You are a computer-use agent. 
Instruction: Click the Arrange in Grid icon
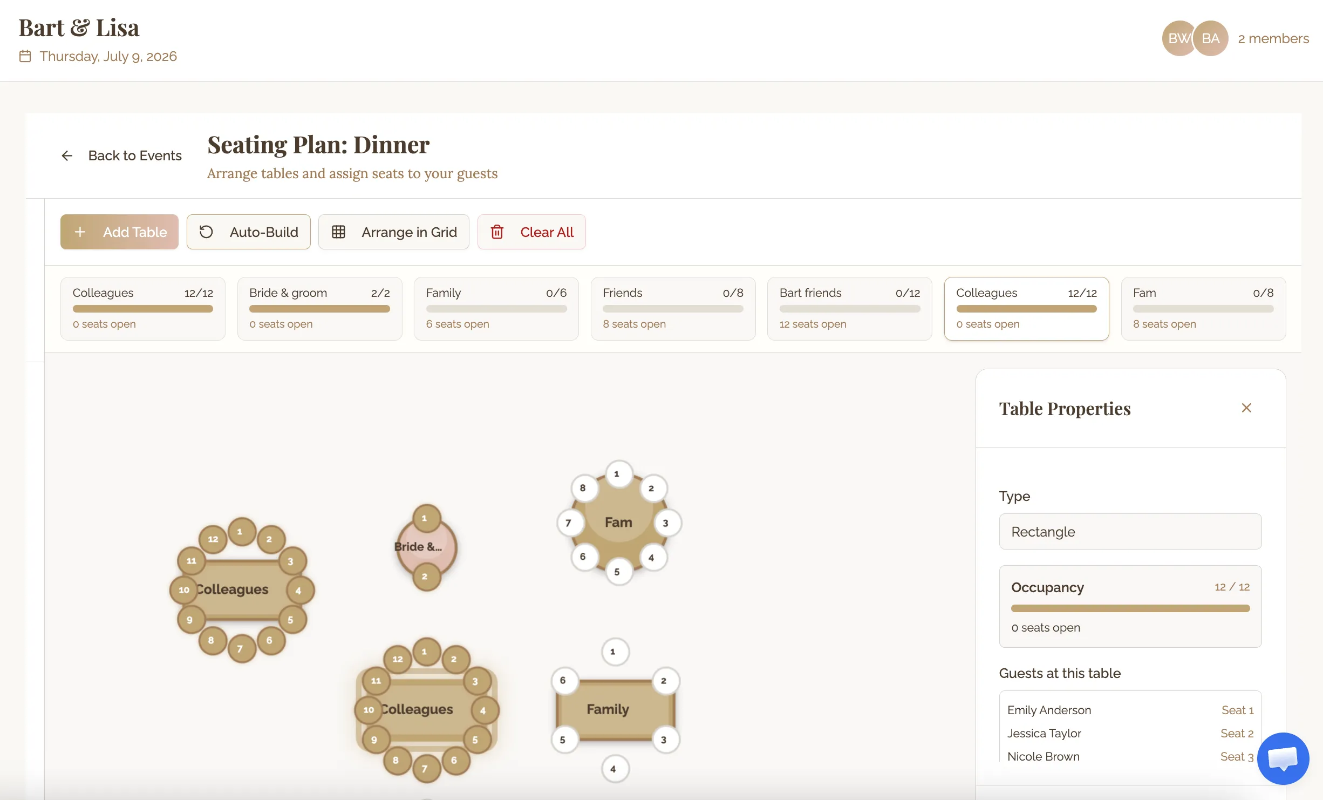338,232
